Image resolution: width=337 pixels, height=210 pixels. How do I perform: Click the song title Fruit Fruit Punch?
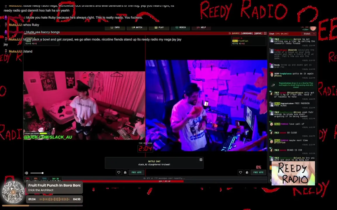pos(55,185)
